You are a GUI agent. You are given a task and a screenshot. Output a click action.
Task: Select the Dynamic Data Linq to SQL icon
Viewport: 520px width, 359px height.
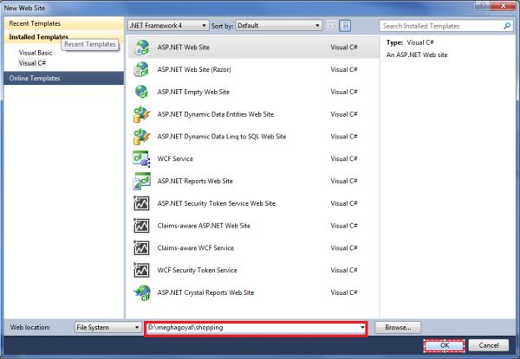(x=141, y=137)
